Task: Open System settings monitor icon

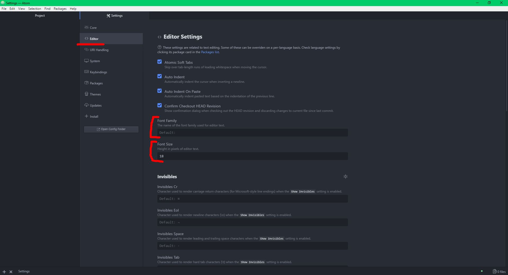Action: 86,61
